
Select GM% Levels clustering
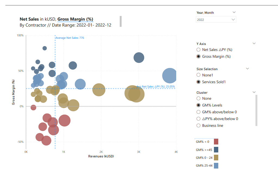coord(198,105)
